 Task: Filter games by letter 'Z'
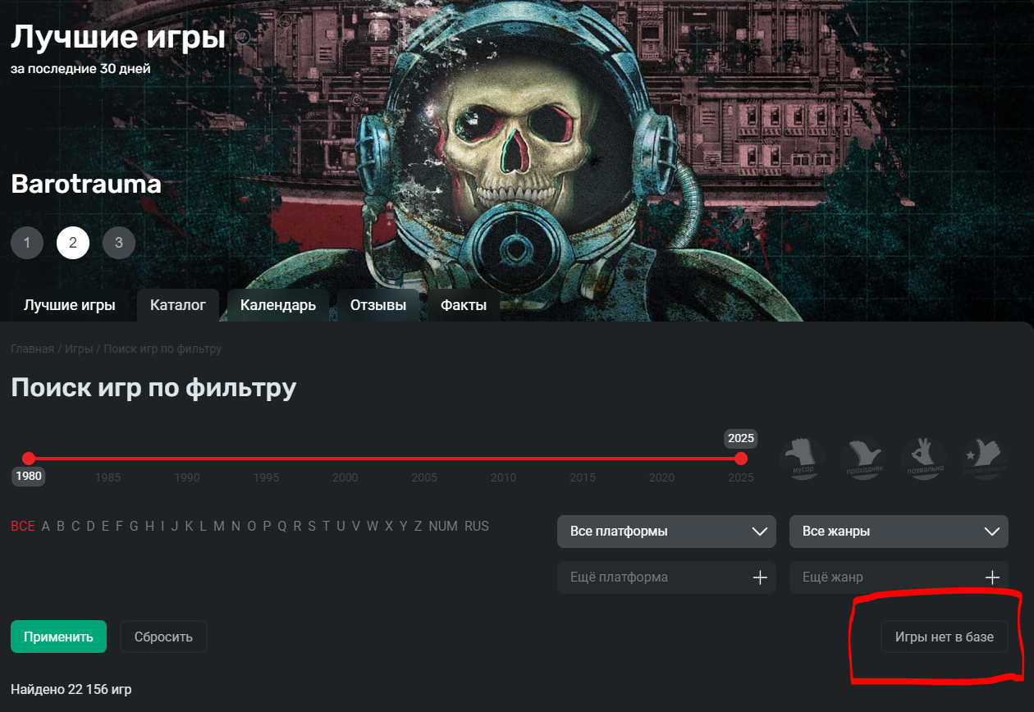pos(418,527)
